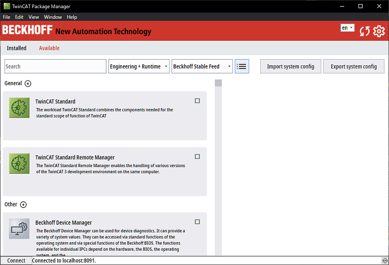Image resolution: width=389 pixels, height=265 pixels.
Task: Select the Beckhoff Device Manager title
Action: pos(64,223)
